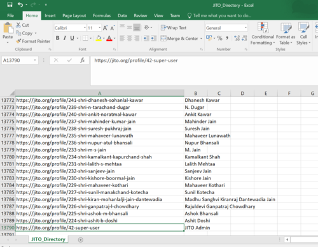Select column A header
The image size is (318, 247).
pyautogui.click(x=100, y=93)
